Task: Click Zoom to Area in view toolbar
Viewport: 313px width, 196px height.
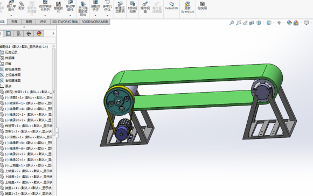Action: coord(238,23)
